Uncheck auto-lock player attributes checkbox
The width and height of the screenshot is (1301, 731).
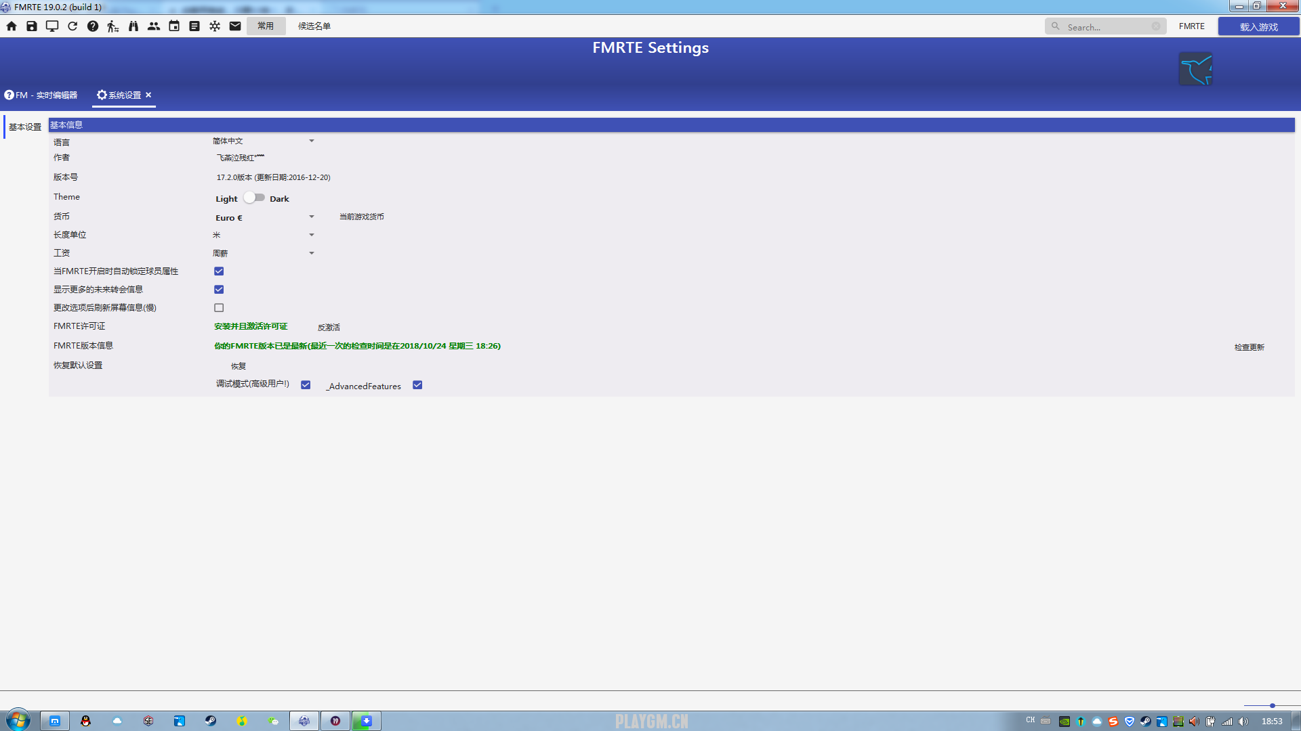point(219,271)
